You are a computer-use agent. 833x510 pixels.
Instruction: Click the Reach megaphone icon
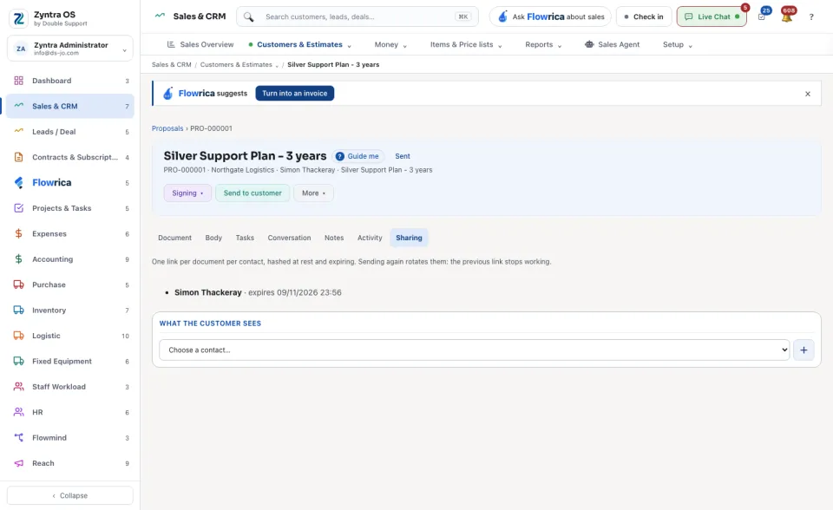(x=18, y=463)
